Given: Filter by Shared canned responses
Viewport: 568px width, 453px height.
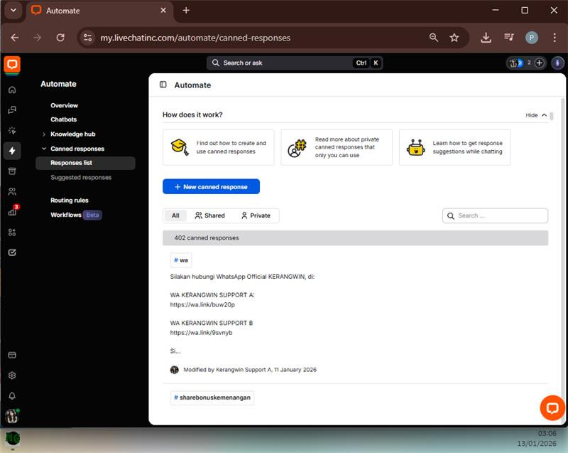Looking at the screenshot, I should pos(209,215).
